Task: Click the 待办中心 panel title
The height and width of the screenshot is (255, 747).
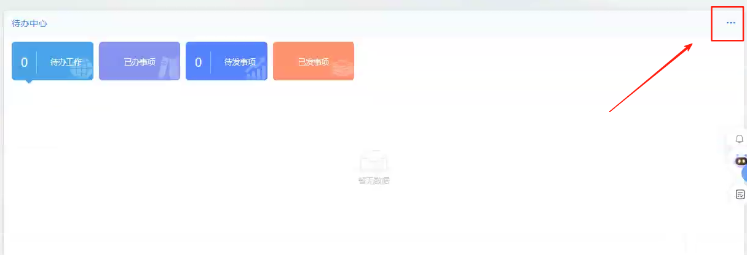Action: point(30,23)
